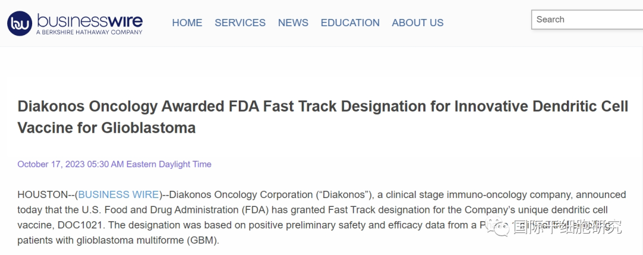Click the businesswire wordmark text
Viewport: 643px width, 255px height.
coord(90,20)
